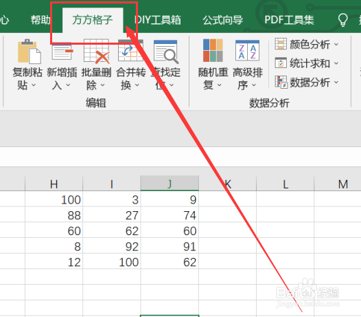Viewport: 361px width, 317px height.
Task: Click the cell containing 27
Action: coord(112,215)
